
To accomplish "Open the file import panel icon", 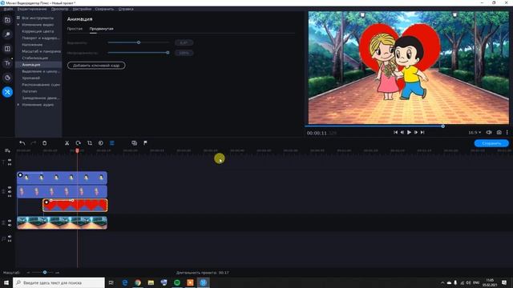I will coord(7,20).
